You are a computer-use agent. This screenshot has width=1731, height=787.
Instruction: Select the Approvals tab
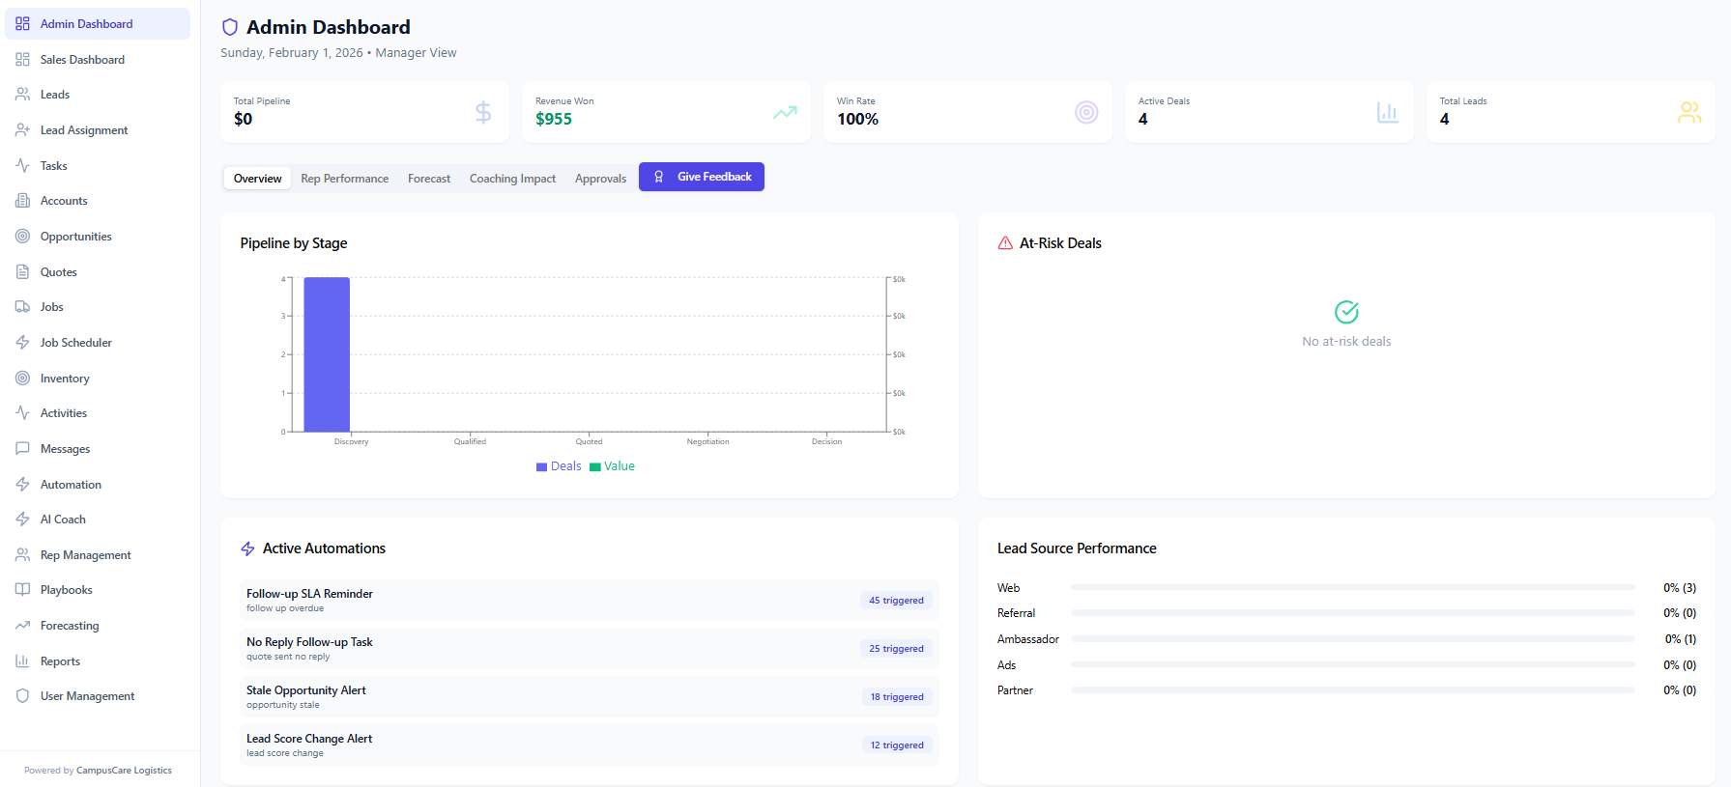coord(600,179)
